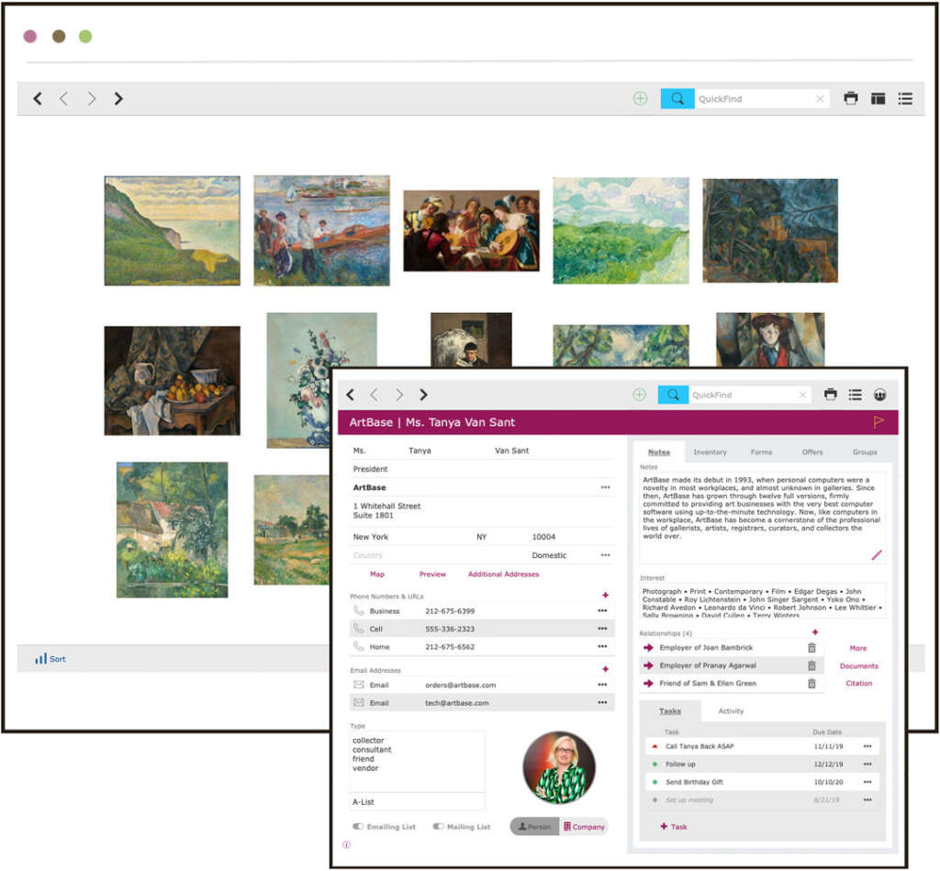Switch to the Groups tab
The height and width of the screenshot is (871, 940).
[865, 452]
